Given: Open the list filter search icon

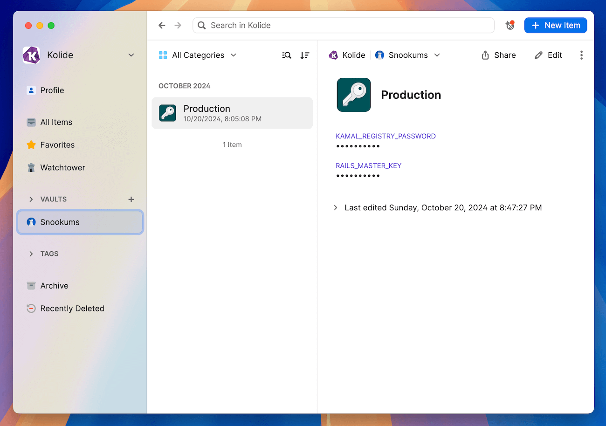Looking at the screenshot, I should click(287, 55).
